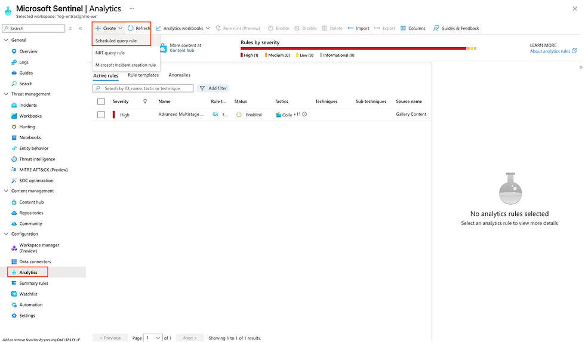Open Repositories page

(x=31, y=213)
